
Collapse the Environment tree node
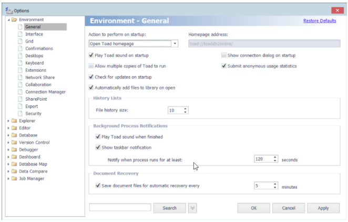pyautogui.click(x=8, y=20)
